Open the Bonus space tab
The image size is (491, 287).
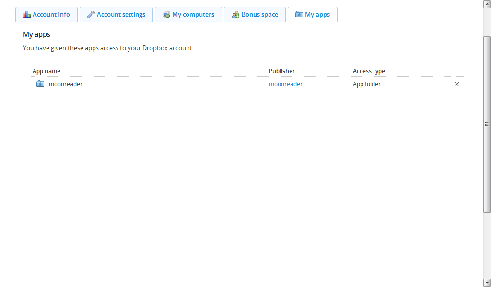(x=259, y=14)
